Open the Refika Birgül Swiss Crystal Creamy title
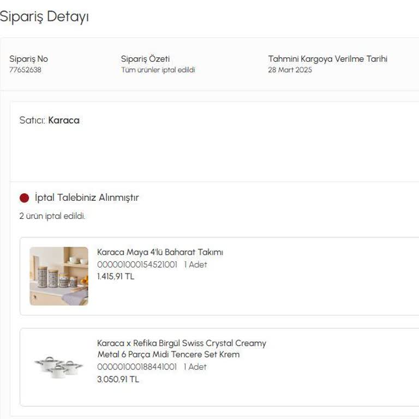 182,349
